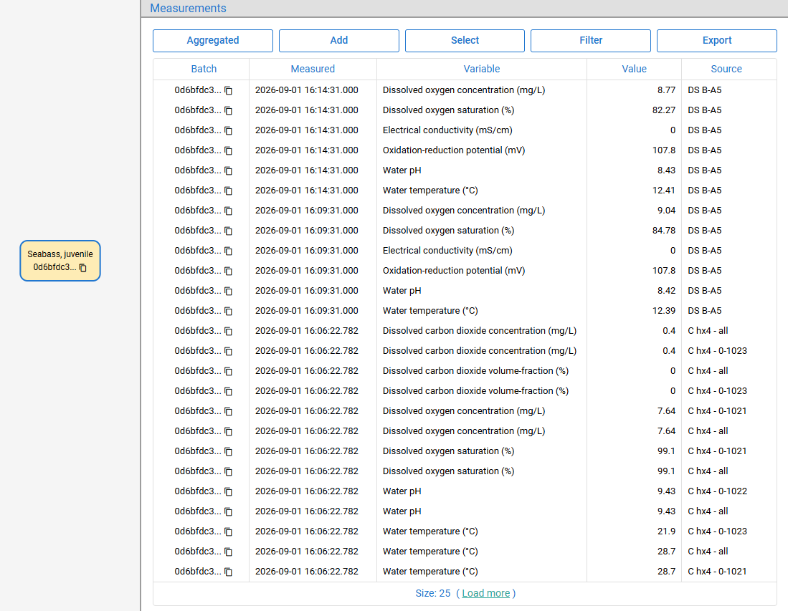Copy batch ID in oxygen concentration 7.64 C hx4 - 0-1021 row
The image size is (788, 611).
[228, 412]
